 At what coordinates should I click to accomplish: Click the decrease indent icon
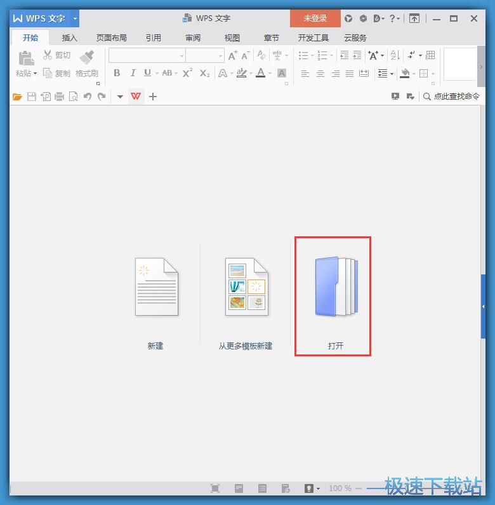pyautogui.click(x=345, y=55)
